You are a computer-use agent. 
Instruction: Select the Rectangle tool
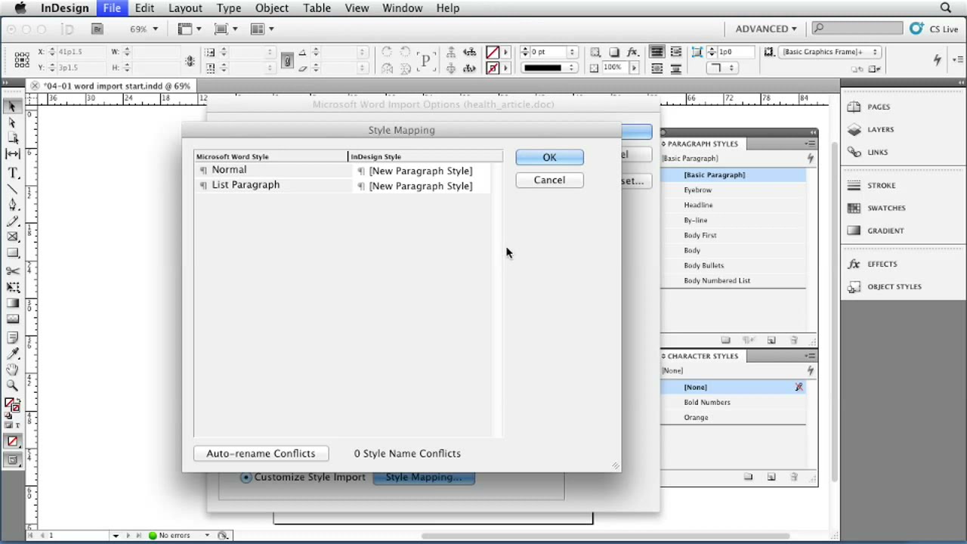[13, 253]
